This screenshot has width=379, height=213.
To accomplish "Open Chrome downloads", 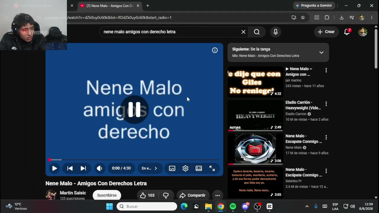I will pyautogui.click(x=342, y=17).
